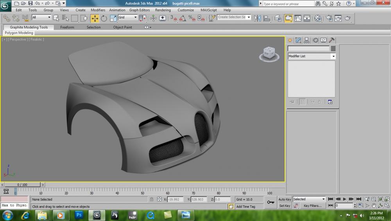Open Rendered Frame Window
Image resolution: width=391 pixels, height=221 pixels.
click(x=338, y=18)
